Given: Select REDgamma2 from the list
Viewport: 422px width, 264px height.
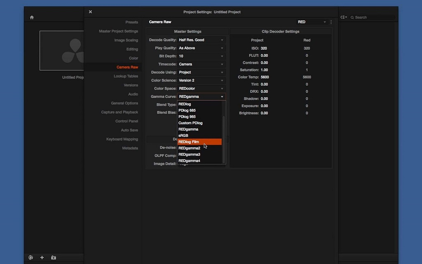Looking at the screenshot, I should pyautogui.click(x=199, y=148).
